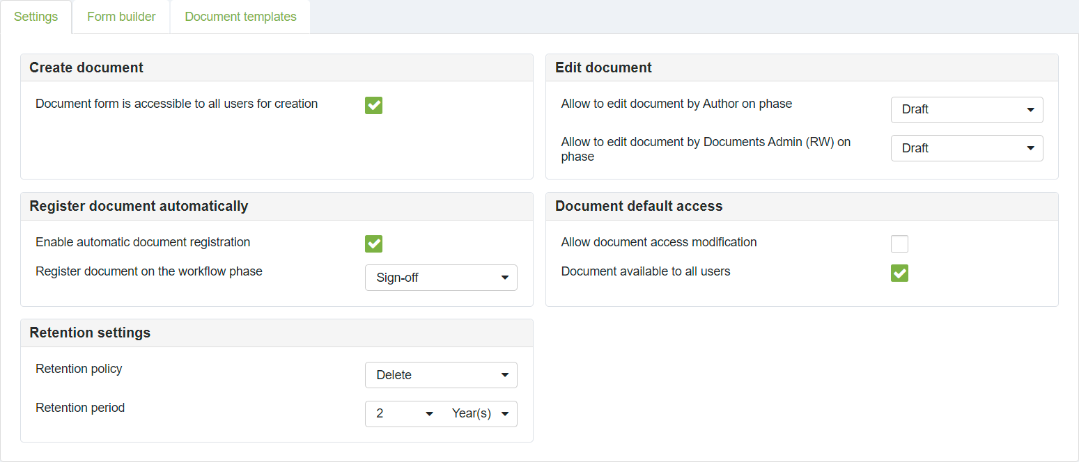This screenshot has width=1079, height=462.
Task: Open the Retention policy Delete dropdown
Action: pyautogui.click(x=441, y=375)
